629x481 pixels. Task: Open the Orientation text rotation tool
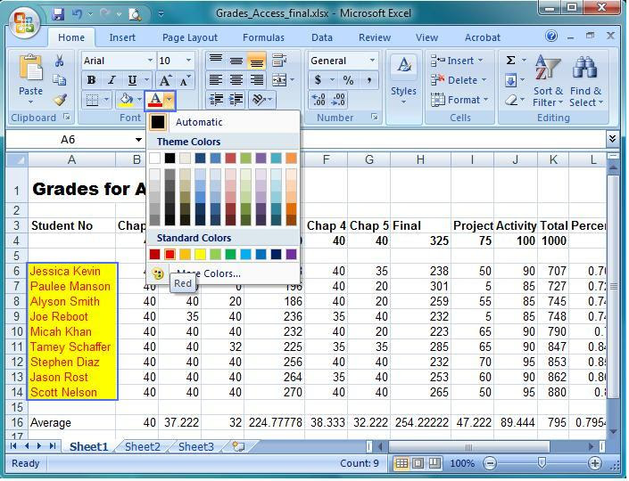[259, 100]
